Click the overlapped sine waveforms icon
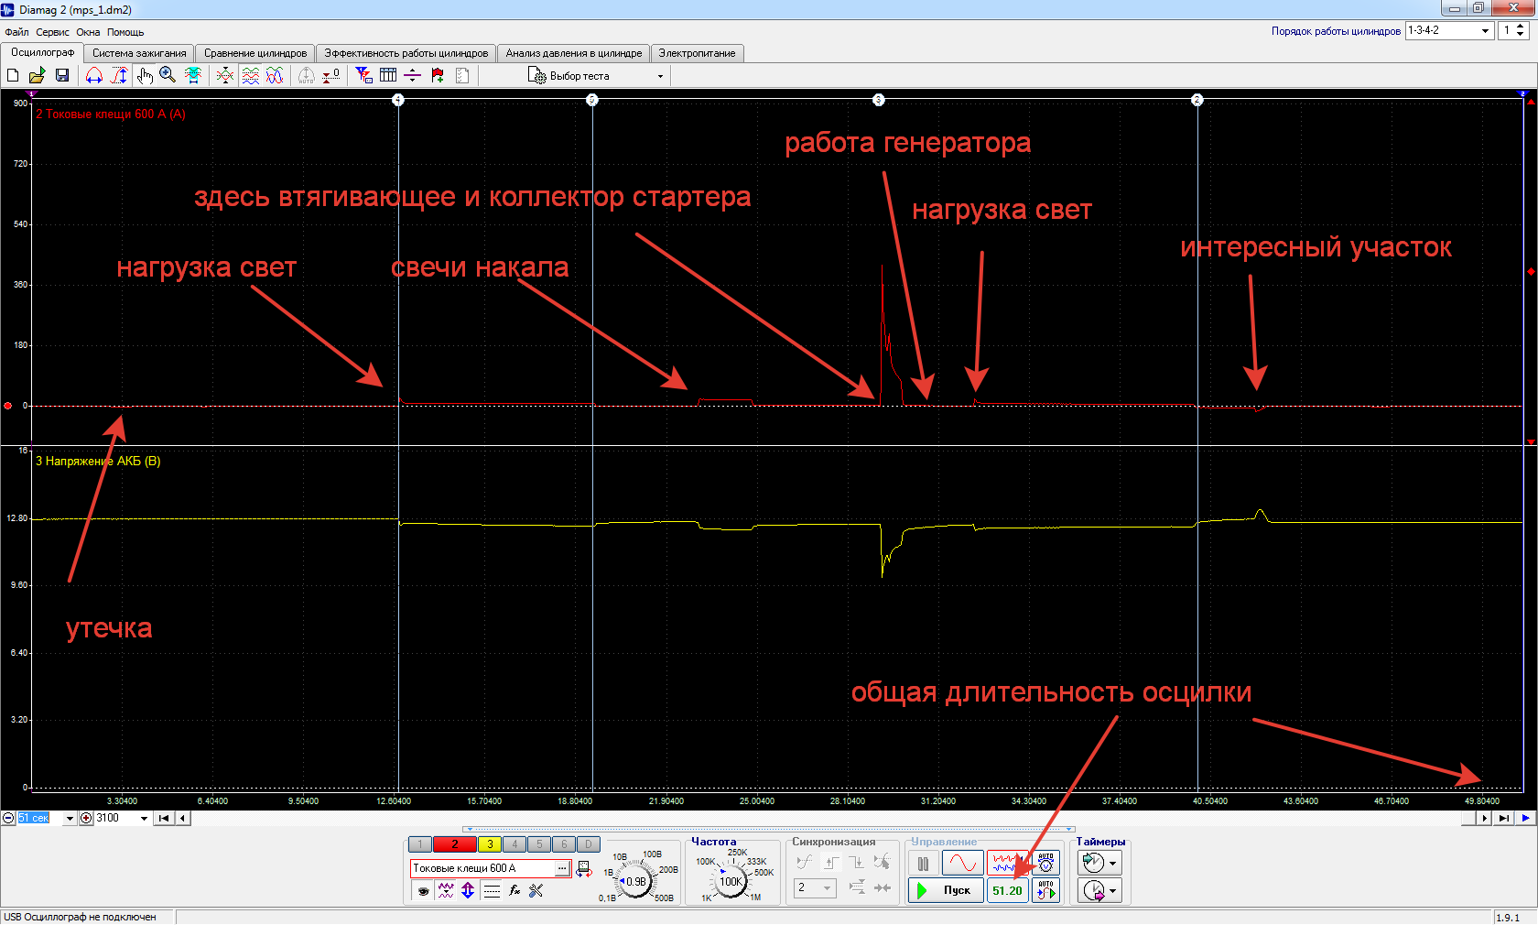Viewport: 1538px width, 925px height. pyautogui.click(x=275, y=75)
